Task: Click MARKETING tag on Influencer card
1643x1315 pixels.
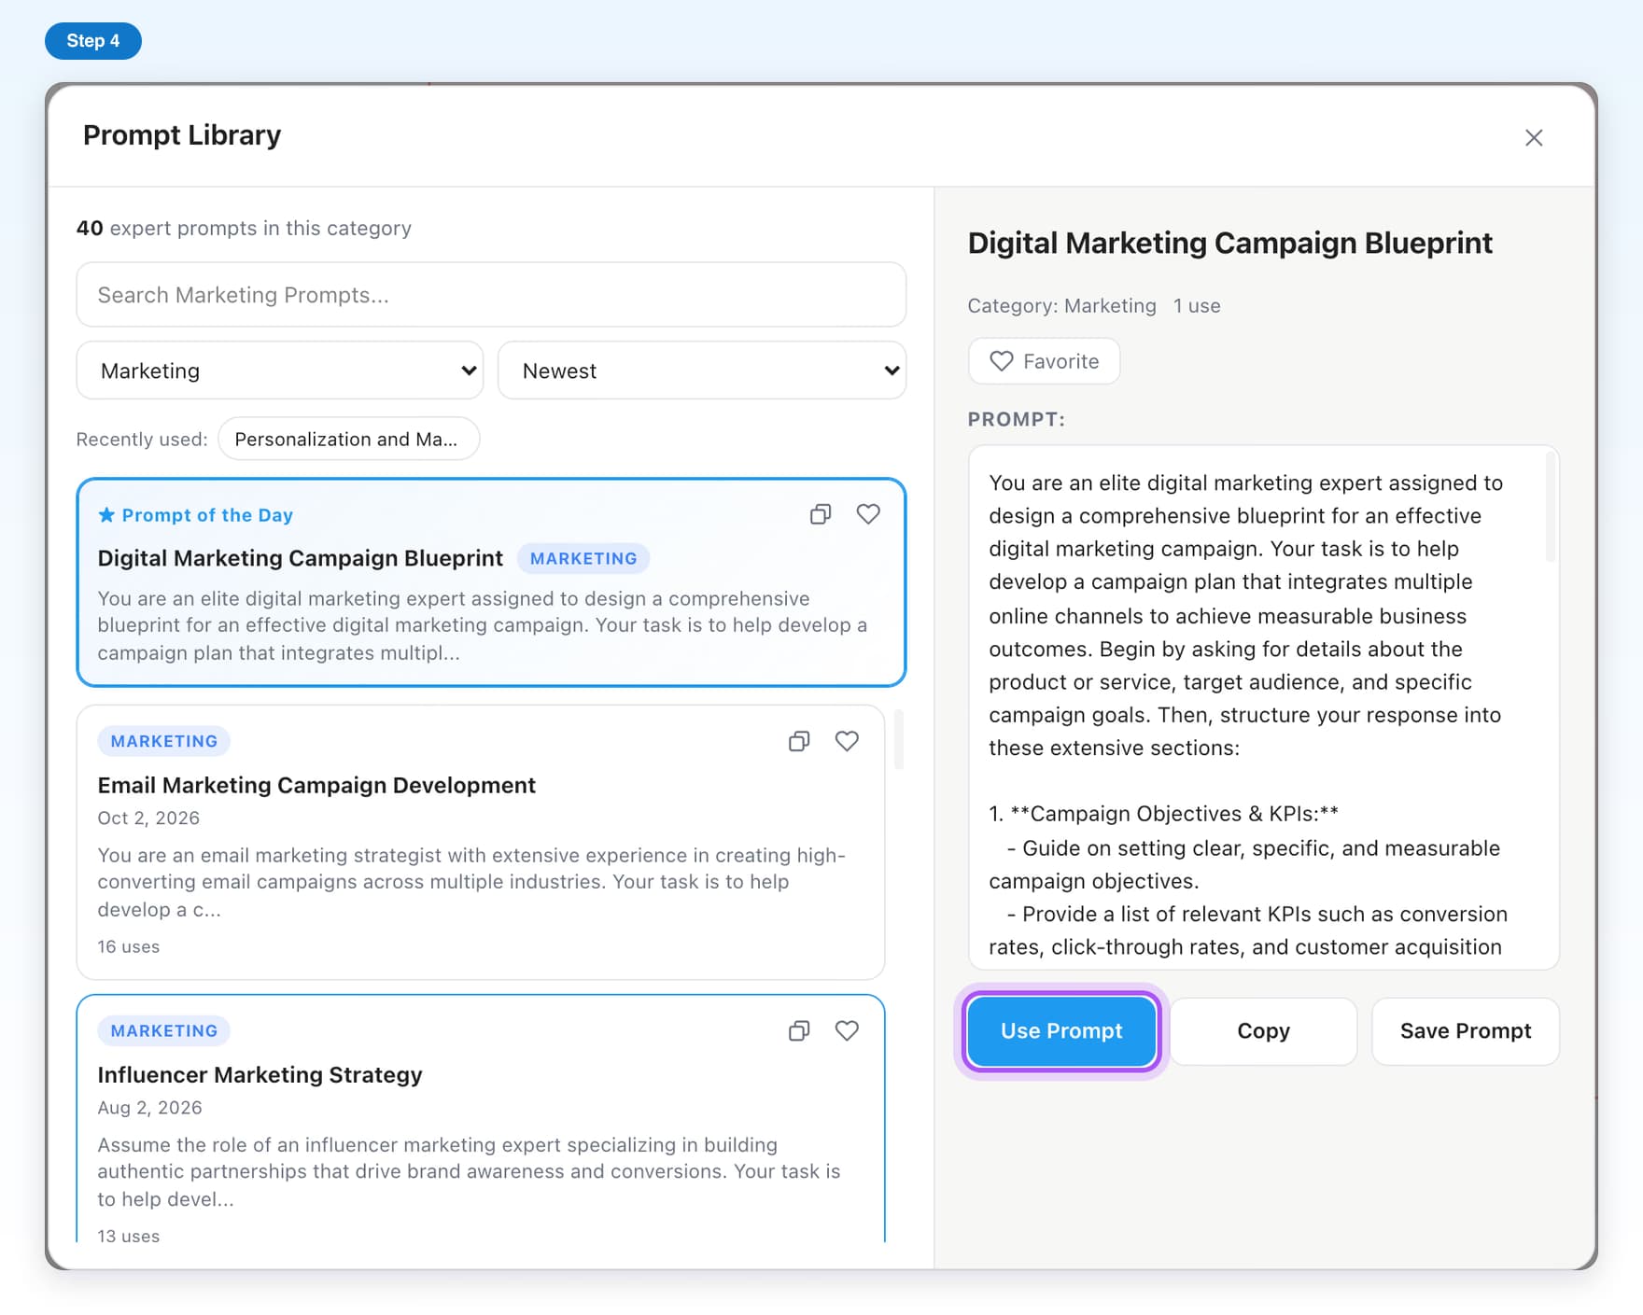Action: pos(164,1030)
